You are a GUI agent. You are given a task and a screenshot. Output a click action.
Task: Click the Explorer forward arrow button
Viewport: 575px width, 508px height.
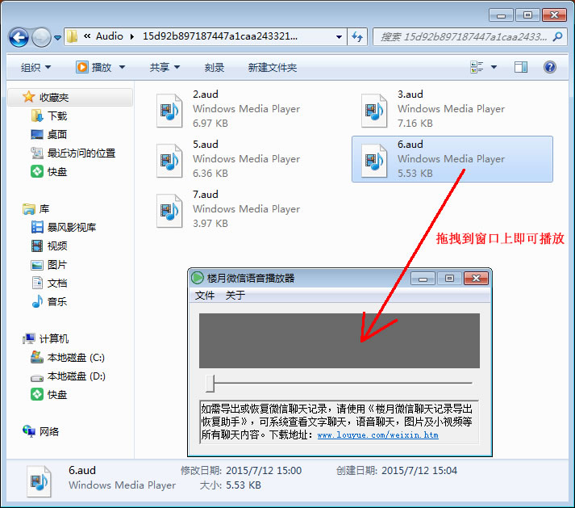41,37
